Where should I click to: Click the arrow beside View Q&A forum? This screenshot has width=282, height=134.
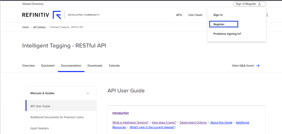(x=257, y=65)
